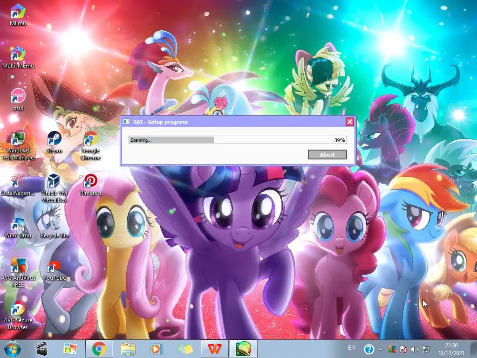Viewport: 477px width, 358px height.
Task: Switch to Chrome in the taskbar
Action: click(x=99, y=349)
